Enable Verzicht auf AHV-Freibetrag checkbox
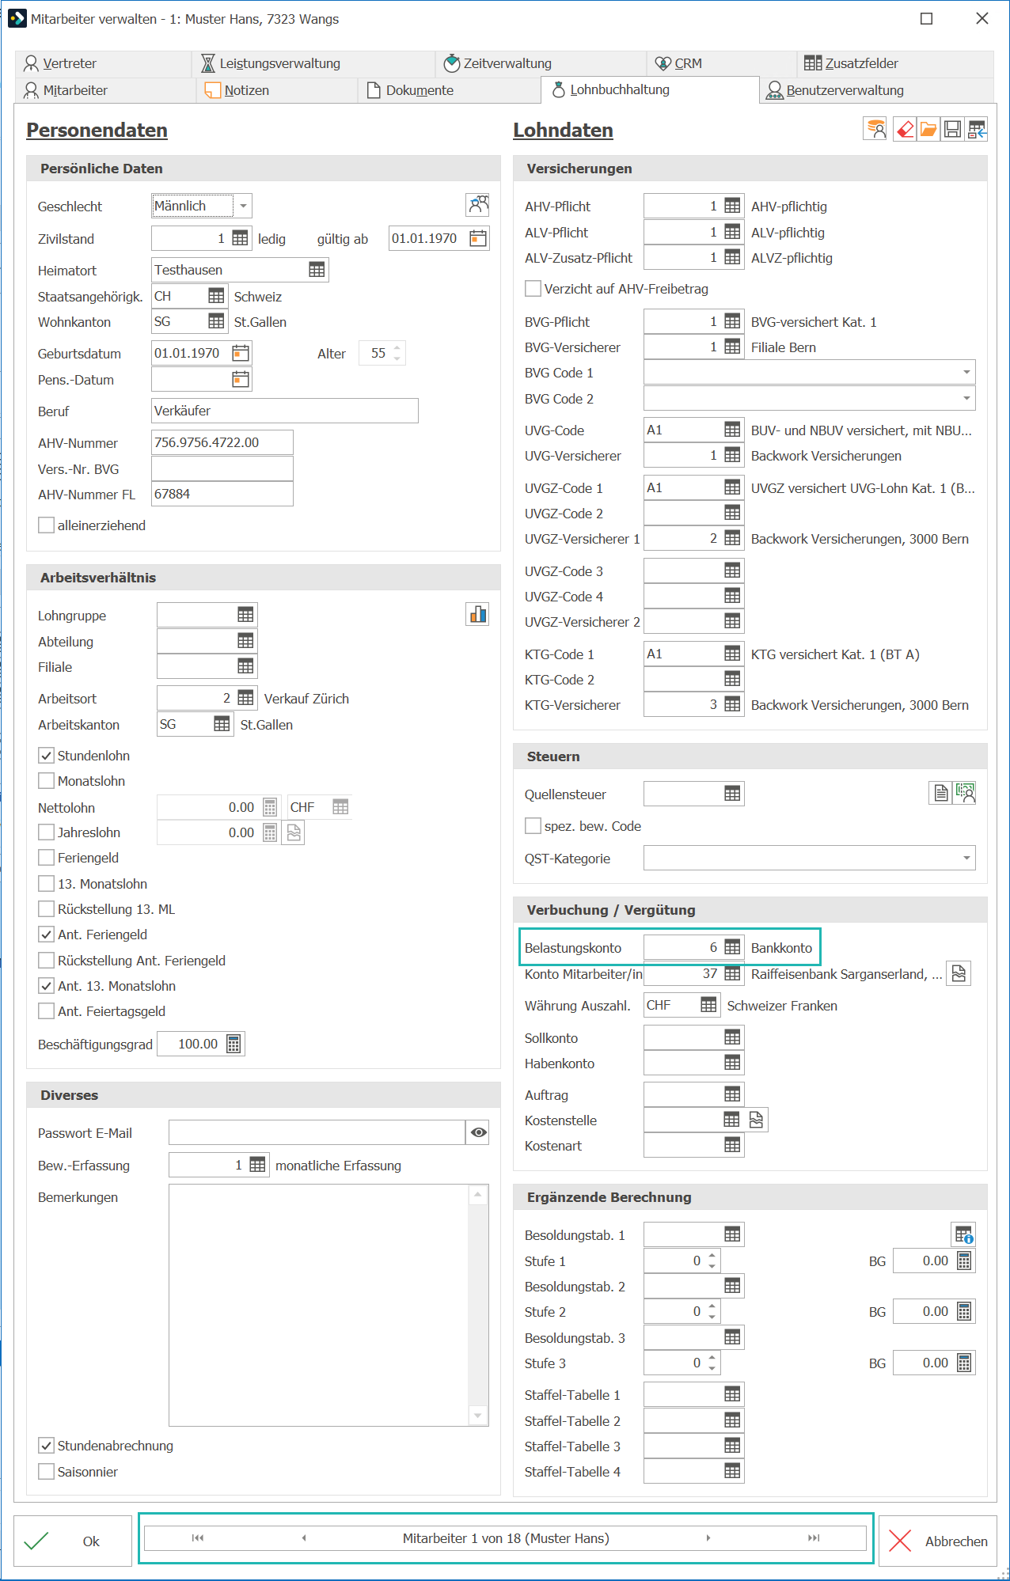 coord(533,289)
